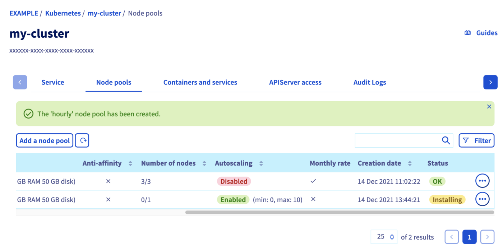The image size is (503, 250).
Task: Switch to the Containers and services tab
Action: [200, 82]
